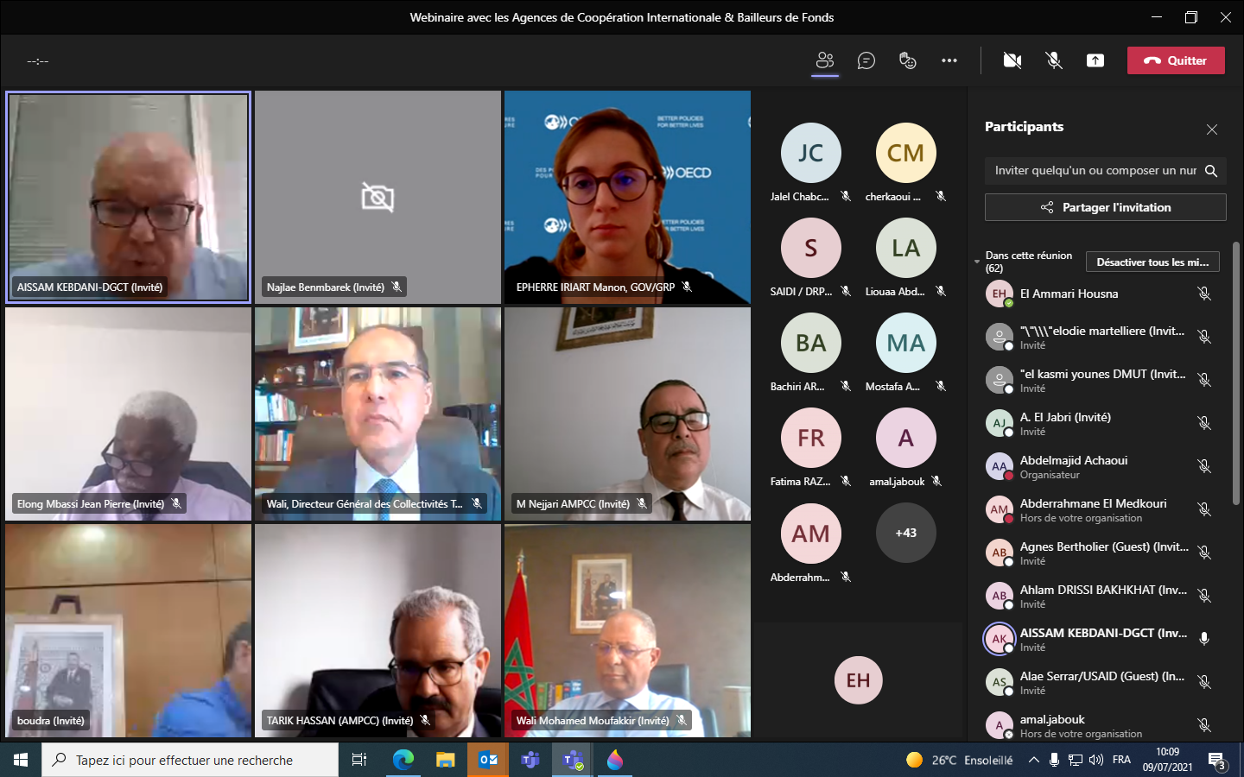
Task: Click the participants list scrollbar
Action: click(1235, 374)
